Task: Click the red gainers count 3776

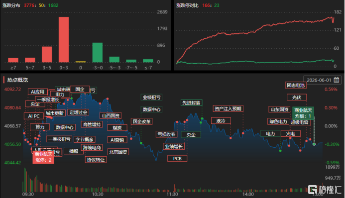Action: [x=29, y=5]
